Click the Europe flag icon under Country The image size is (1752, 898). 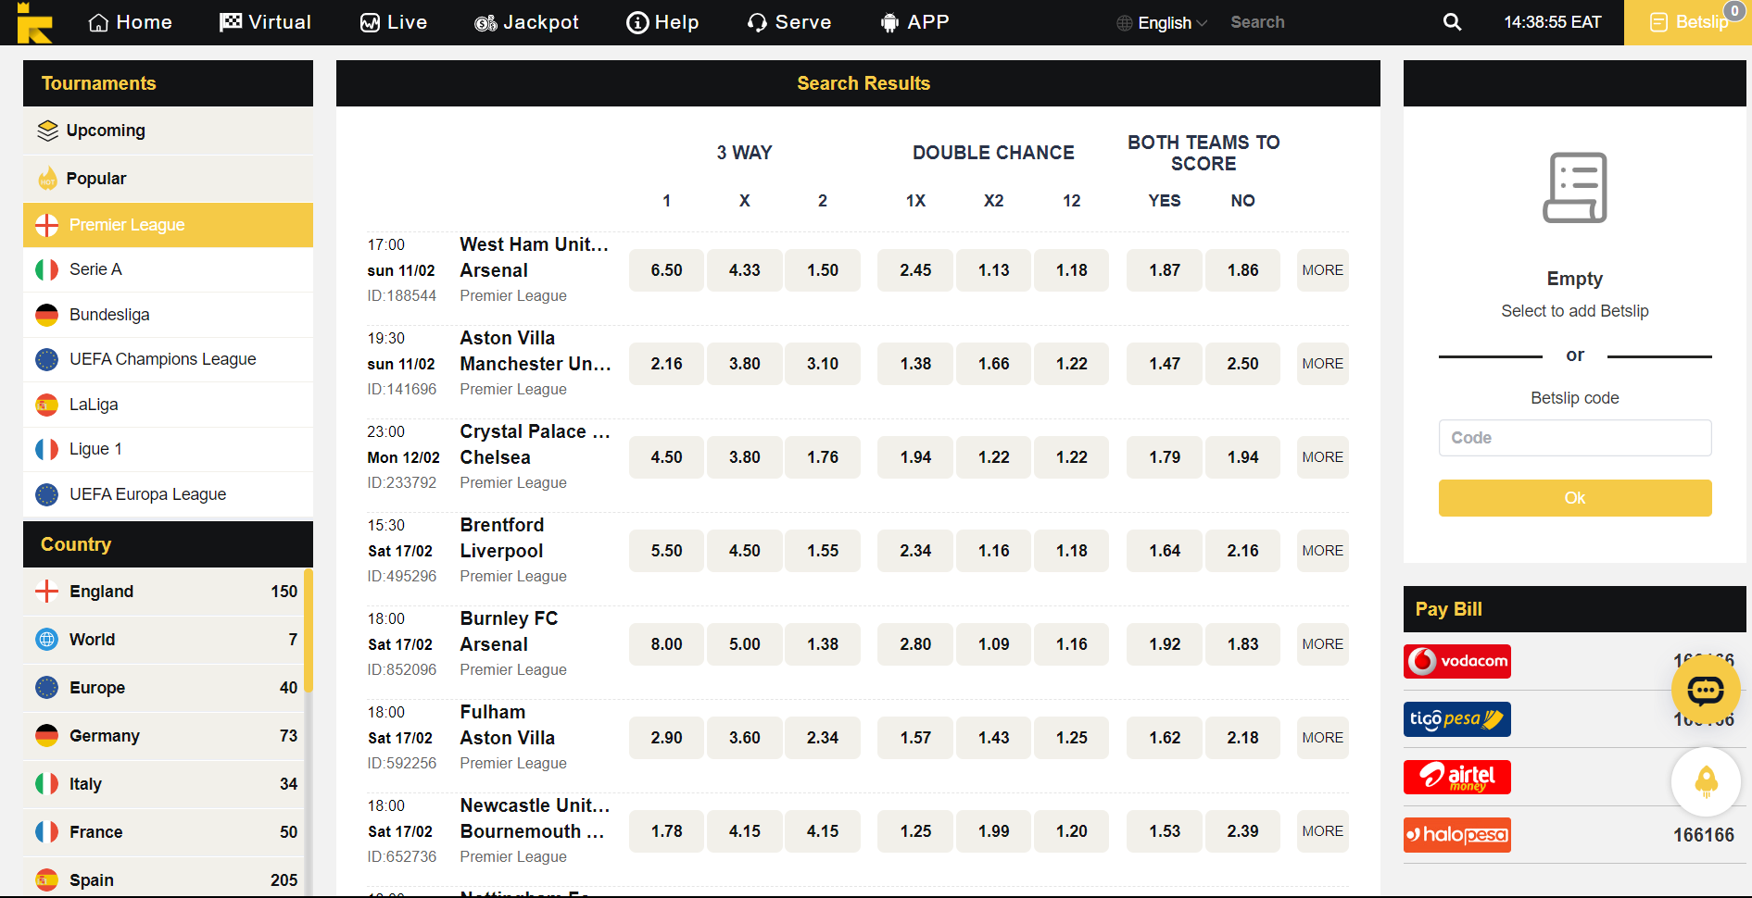tap(46, 688)
